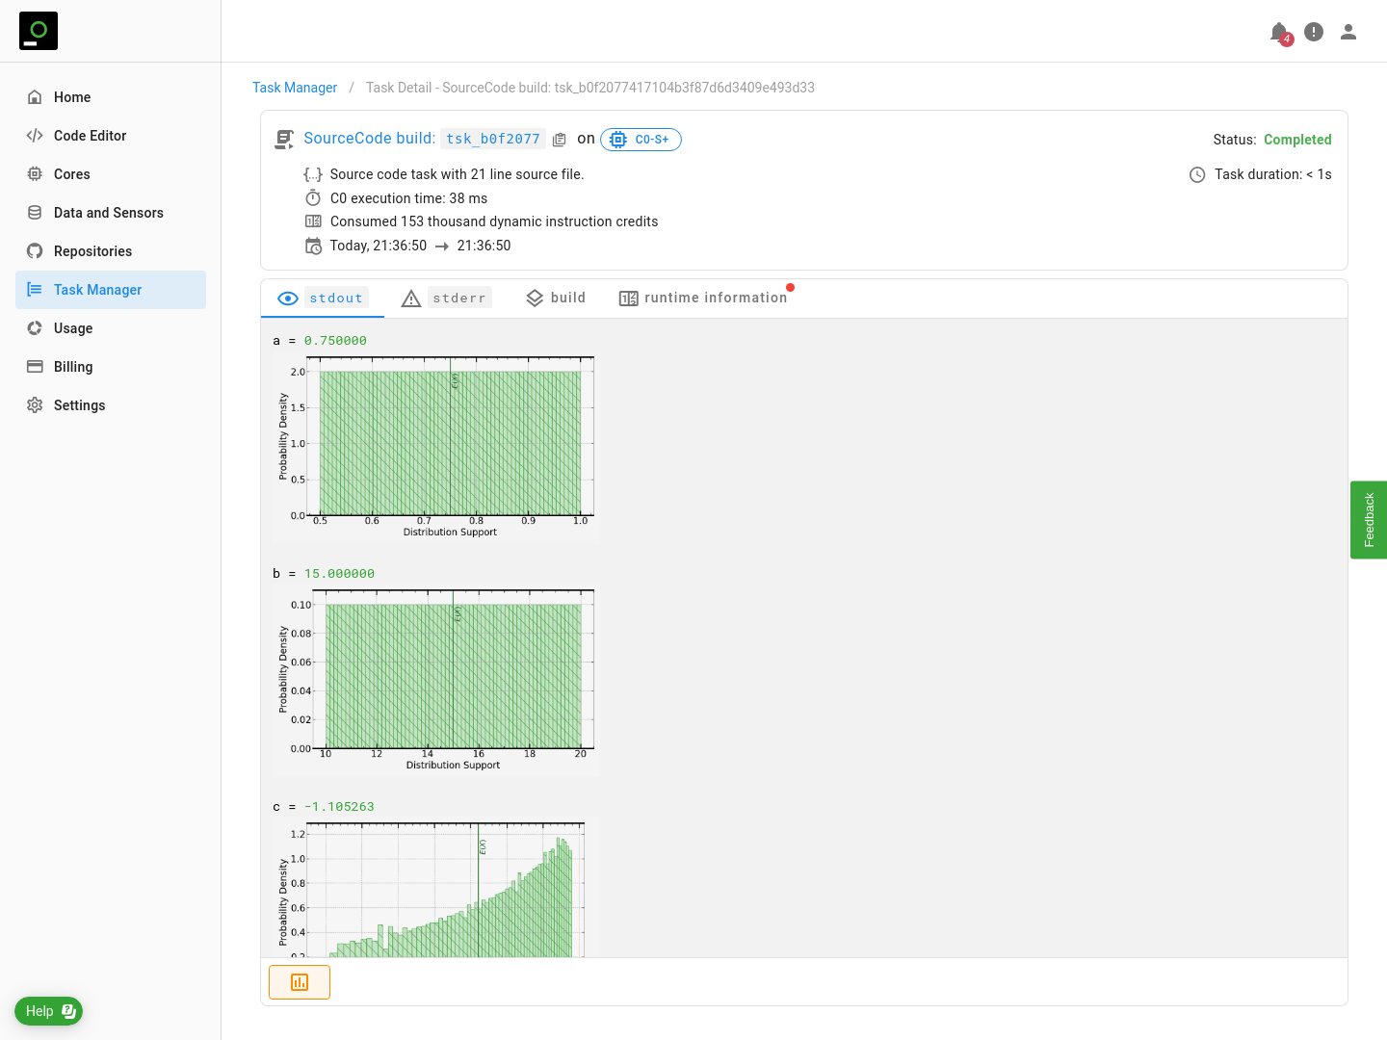Show the runtime information tab
The height and width of the screenshot is (1040, 1387).
point(703,299)
